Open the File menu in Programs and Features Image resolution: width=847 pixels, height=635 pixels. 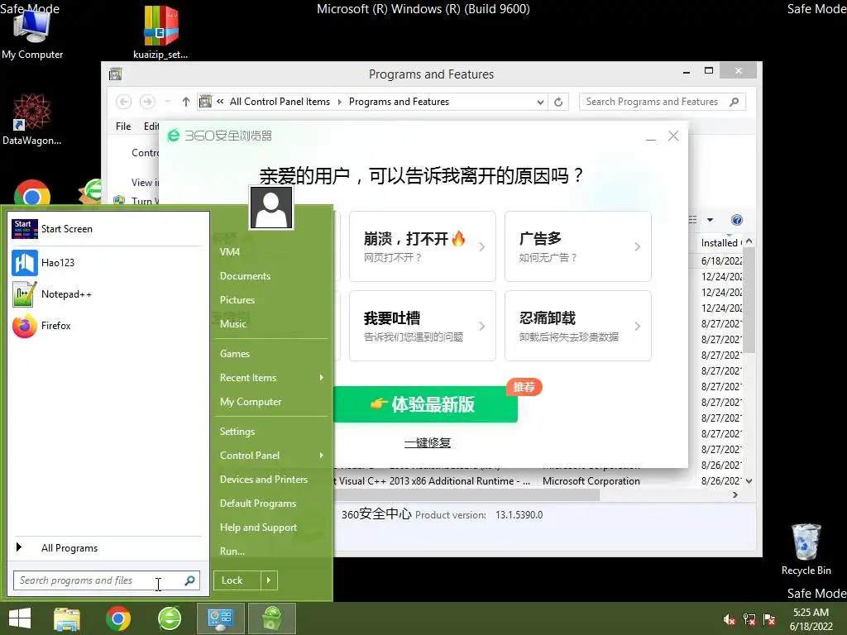point(123,127)
